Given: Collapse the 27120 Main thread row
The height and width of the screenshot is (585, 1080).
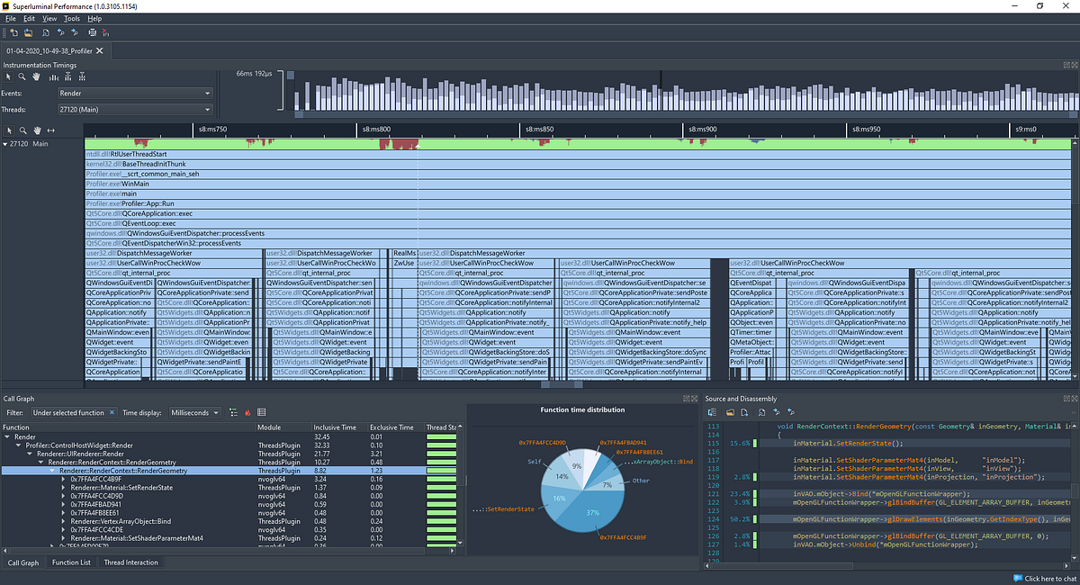Looking at the screenshot, I should [6, 143].
